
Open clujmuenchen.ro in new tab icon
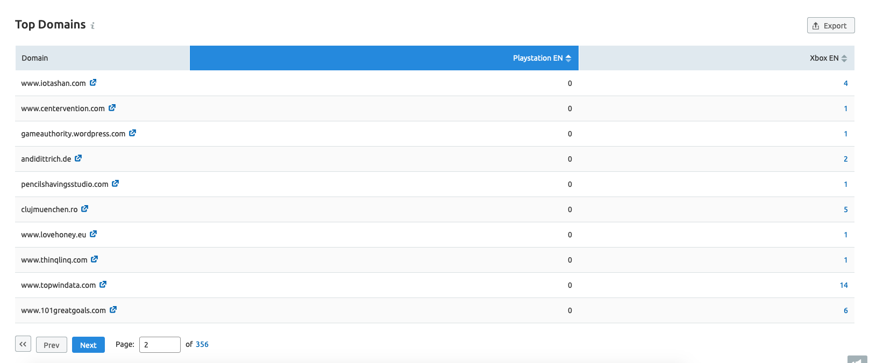pos(84,209)
